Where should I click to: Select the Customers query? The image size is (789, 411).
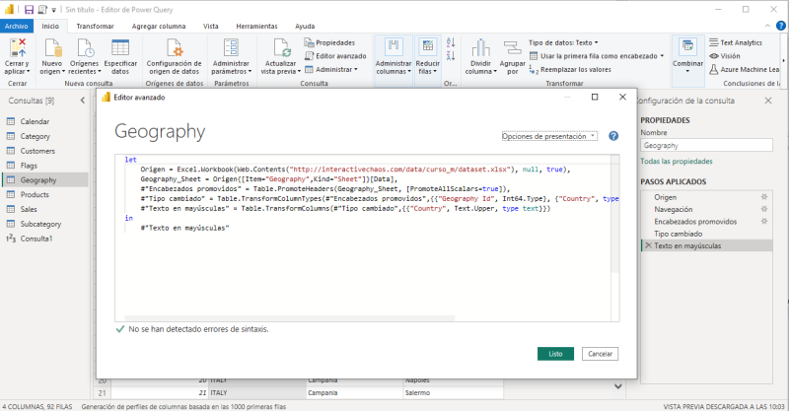[x=45, y=151]
